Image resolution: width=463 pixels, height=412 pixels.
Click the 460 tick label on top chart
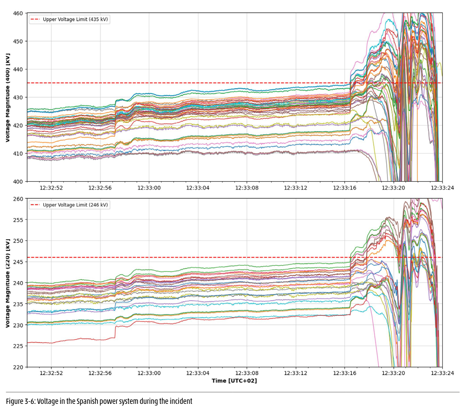(18, 13)
